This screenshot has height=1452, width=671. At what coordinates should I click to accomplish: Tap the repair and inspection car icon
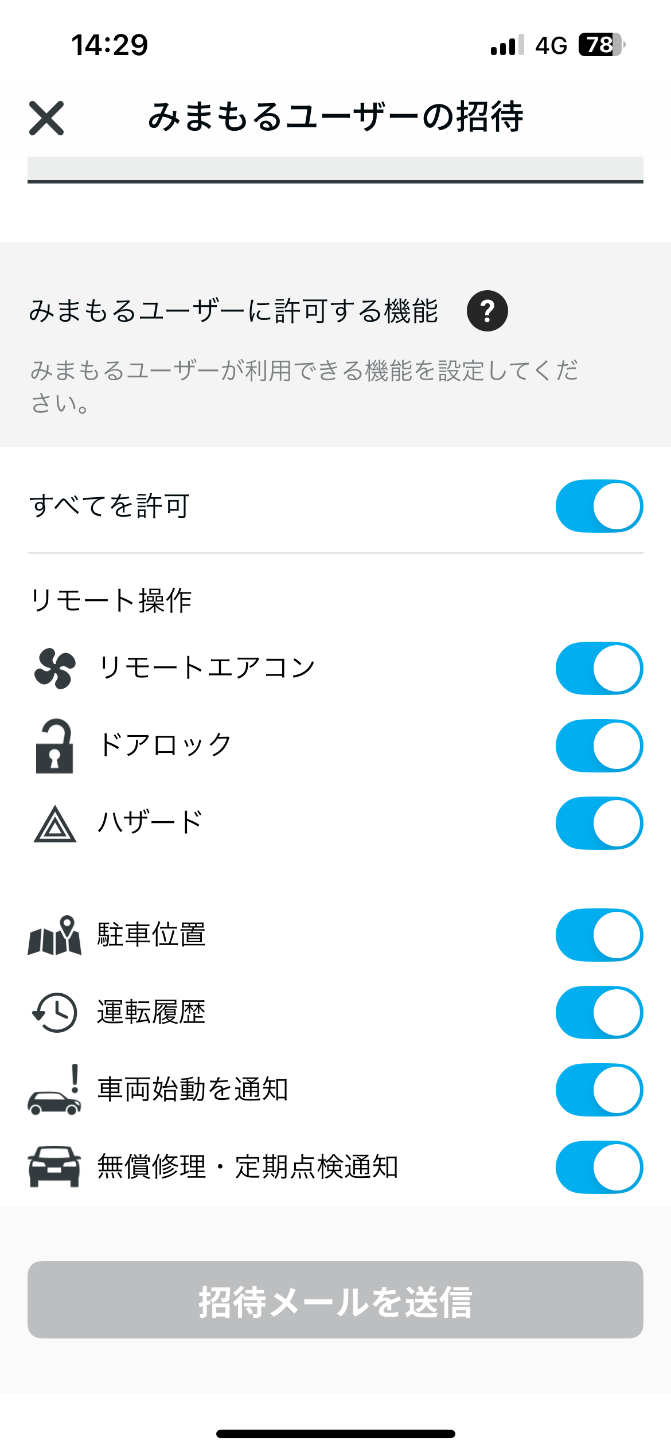click(54, 1167)
